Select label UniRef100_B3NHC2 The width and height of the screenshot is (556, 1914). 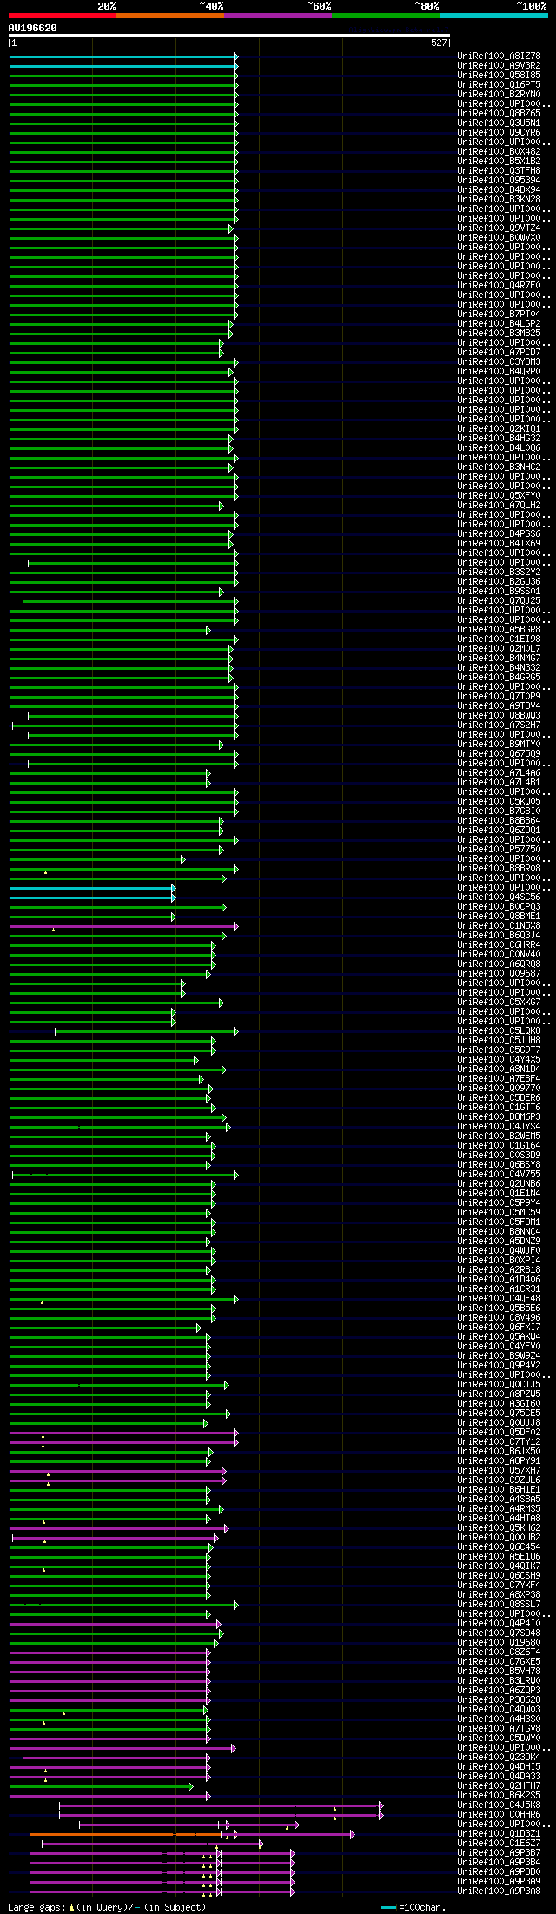pyautogui.click(x=499, y=467)
